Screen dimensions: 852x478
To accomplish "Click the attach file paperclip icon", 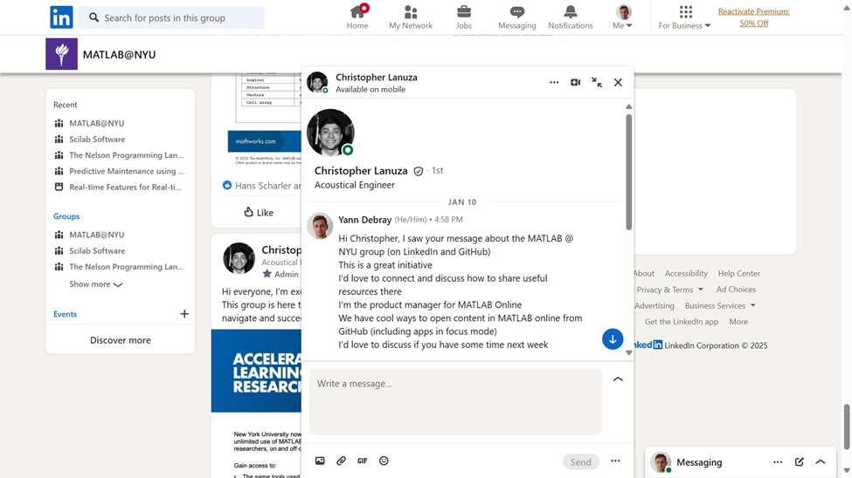I will pos(342,461).
